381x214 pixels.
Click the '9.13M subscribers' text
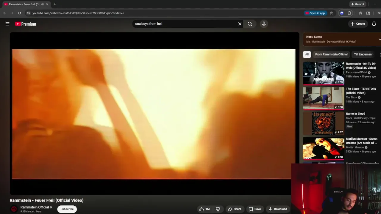(x=31, y=212)
